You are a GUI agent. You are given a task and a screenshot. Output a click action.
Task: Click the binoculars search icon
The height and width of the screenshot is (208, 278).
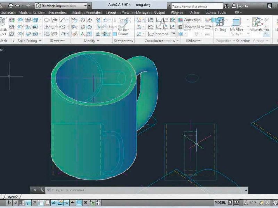pyautogui.click(x=227, y=6)
